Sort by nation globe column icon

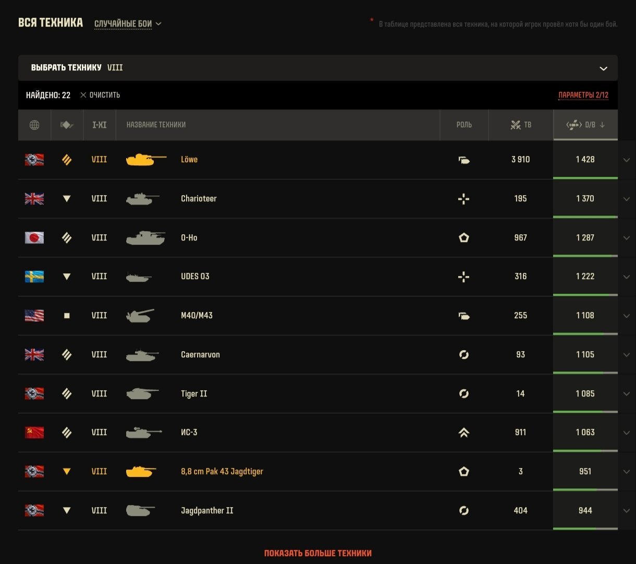34,125
